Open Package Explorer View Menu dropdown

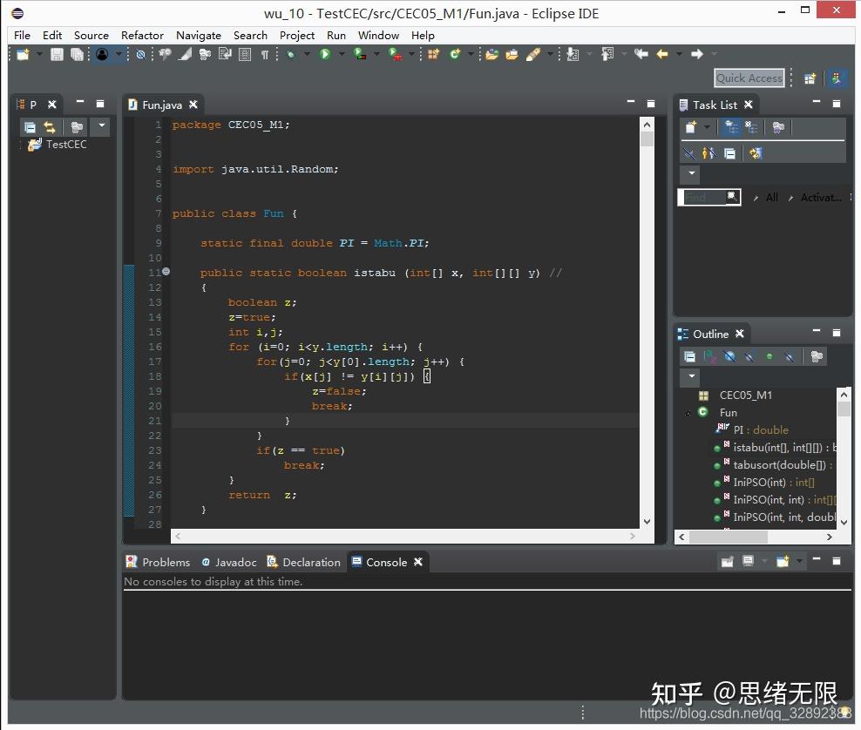coord(102,125)
